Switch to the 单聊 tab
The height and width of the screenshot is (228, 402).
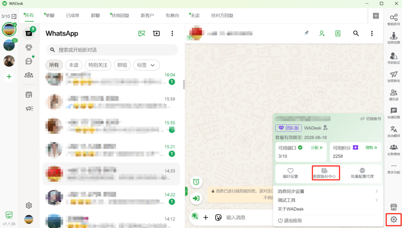(50, 15)
